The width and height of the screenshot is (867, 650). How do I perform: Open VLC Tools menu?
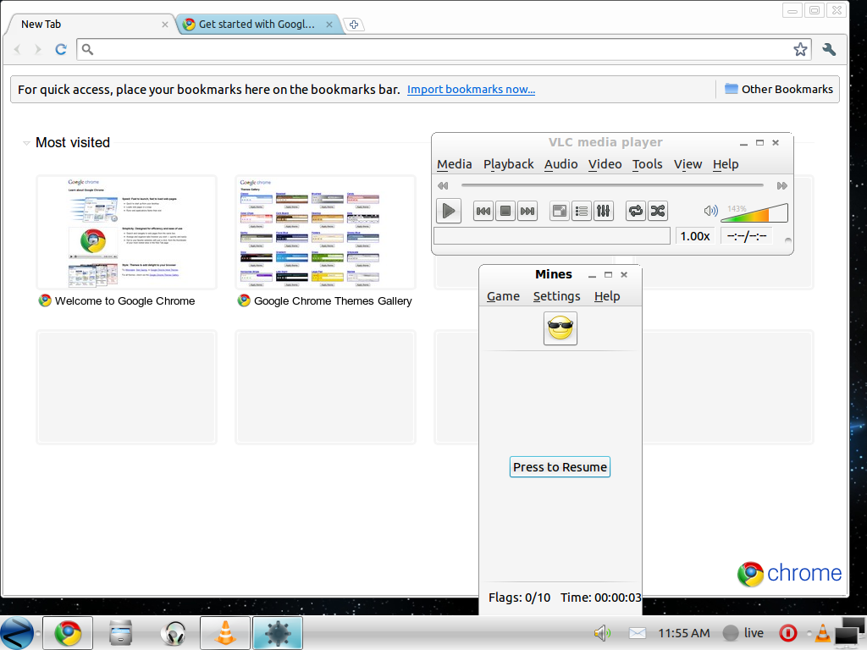(x=647, y=164)
